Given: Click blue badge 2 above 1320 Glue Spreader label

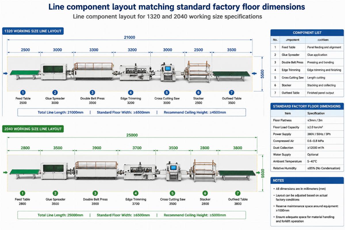Looking at the screenshot, I should [55, 93].
